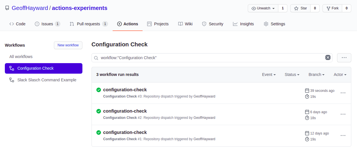
Task: Click the success check icon for run #3
Action: (99, 90)
